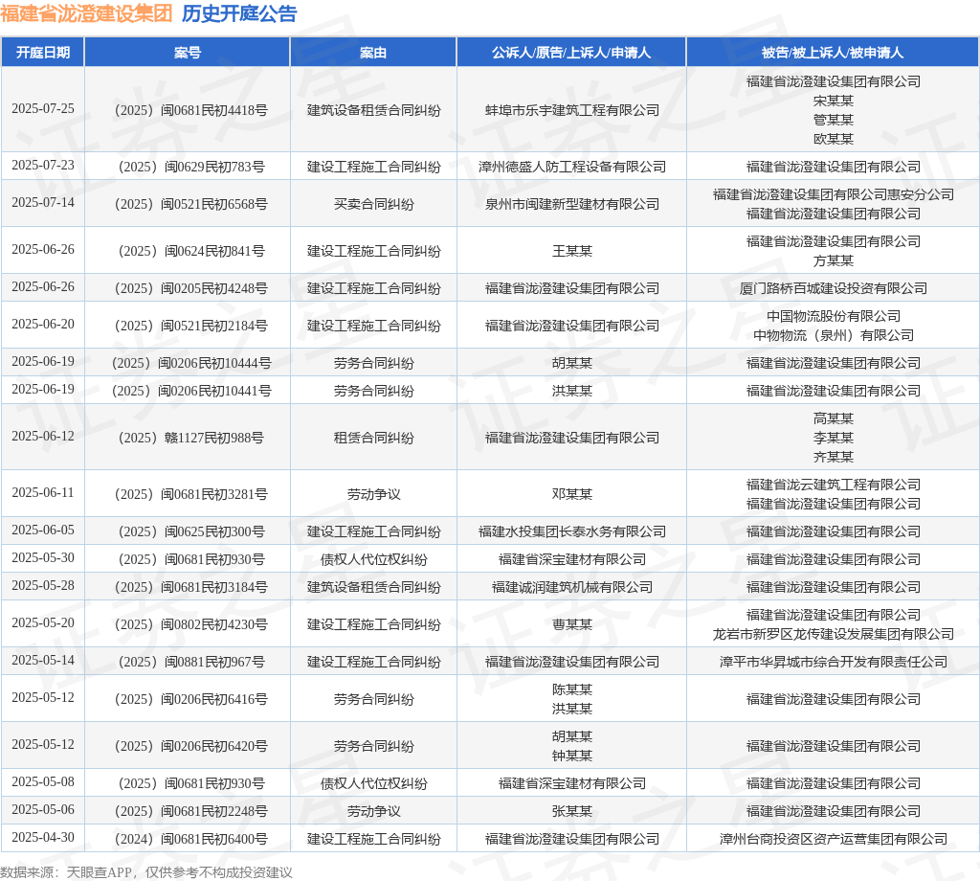The width and height of the screenshot is (980, 881).
Task: Click date cell 2025-06-11
Action: click(x=42, y=493)
